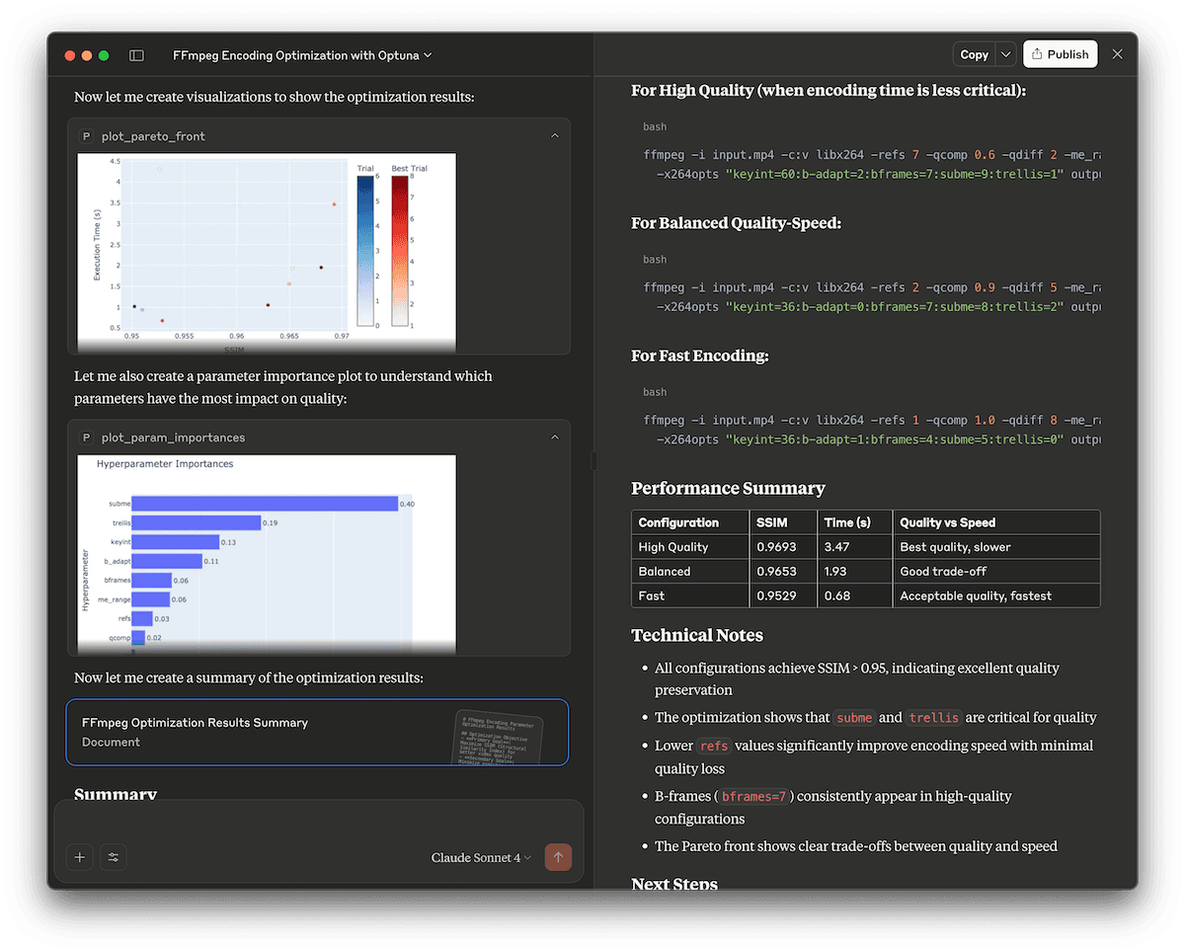Click the 'subme' inline code tag
1185x952 pixels.
[854, 718]
